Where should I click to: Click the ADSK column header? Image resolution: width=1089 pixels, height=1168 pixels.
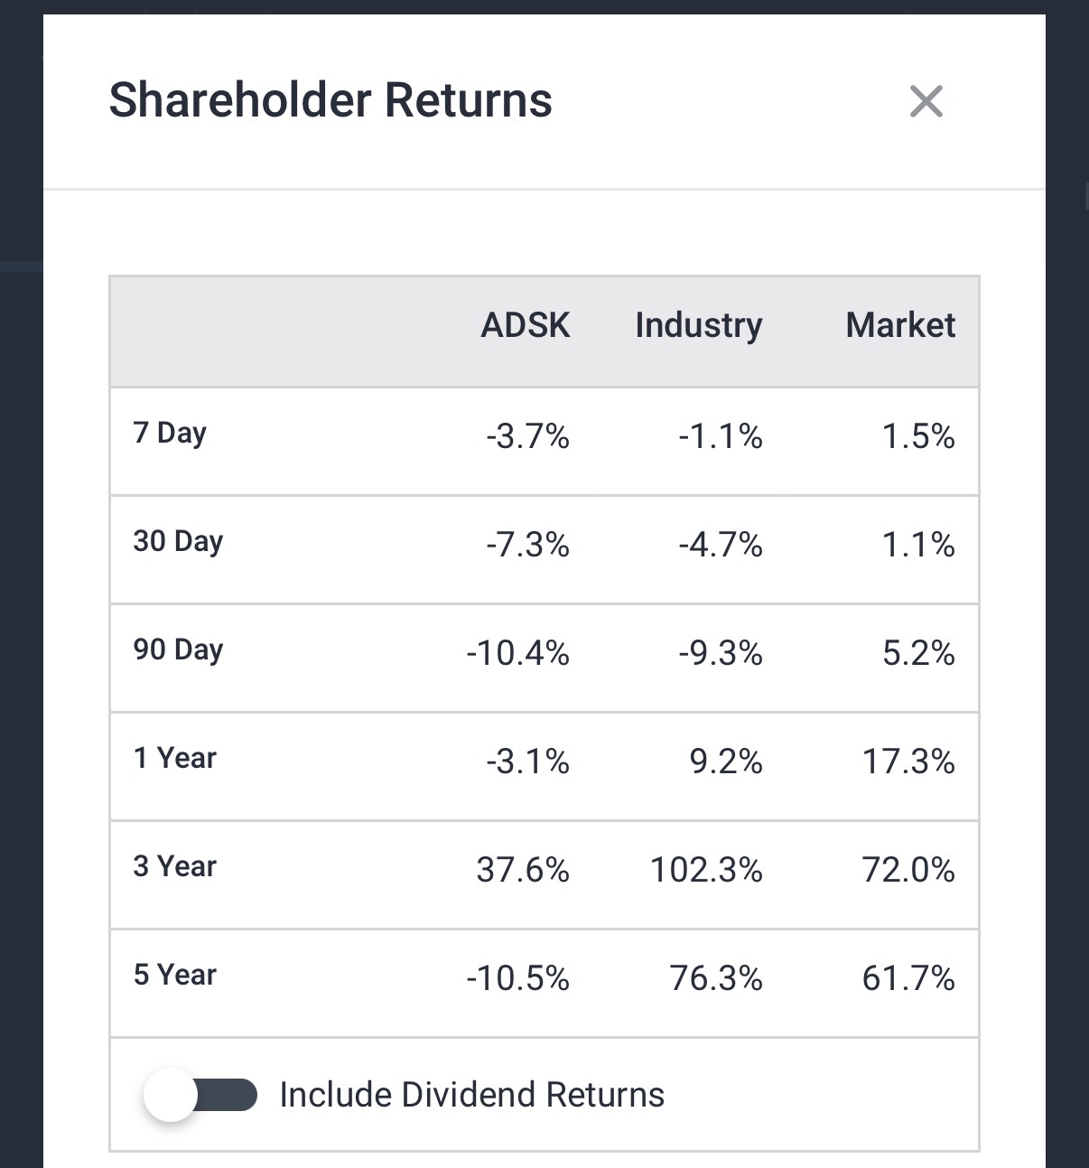click(525, 325)
